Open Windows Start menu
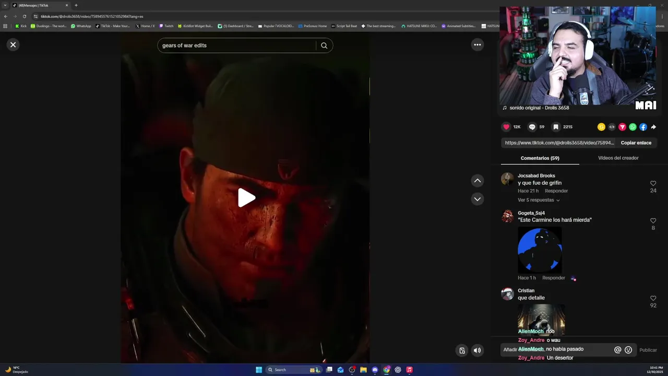The height and width of the screenshot is (376, 668). pyautogui.click(x=259, y=370)
